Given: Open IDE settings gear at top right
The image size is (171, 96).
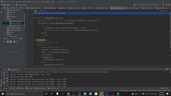Looking at the screenshot, I should coord(169,5).
